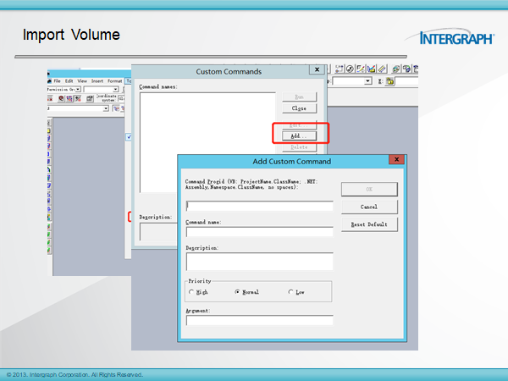Click the coordinate field right of the lock
The width and height of the screenshot is (508, 381).
[x=406, y=81]
